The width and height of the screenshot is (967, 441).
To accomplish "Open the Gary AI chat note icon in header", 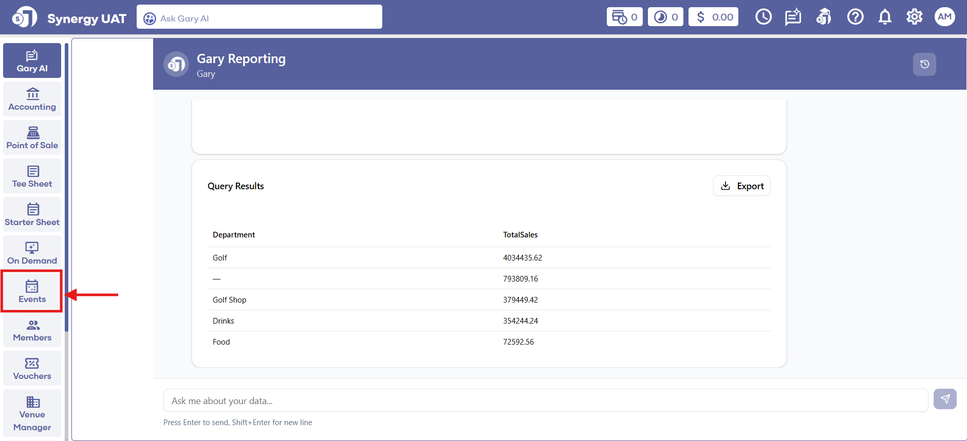I will 793,17.
